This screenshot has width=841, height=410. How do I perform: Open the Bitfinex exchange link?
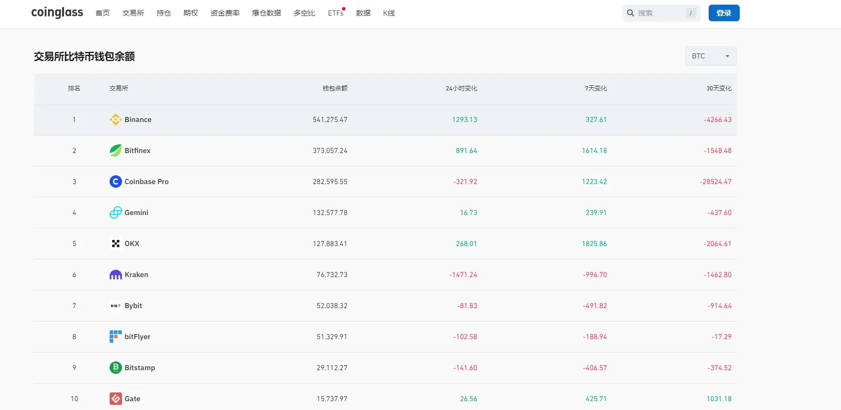click(x=137, y=150)
